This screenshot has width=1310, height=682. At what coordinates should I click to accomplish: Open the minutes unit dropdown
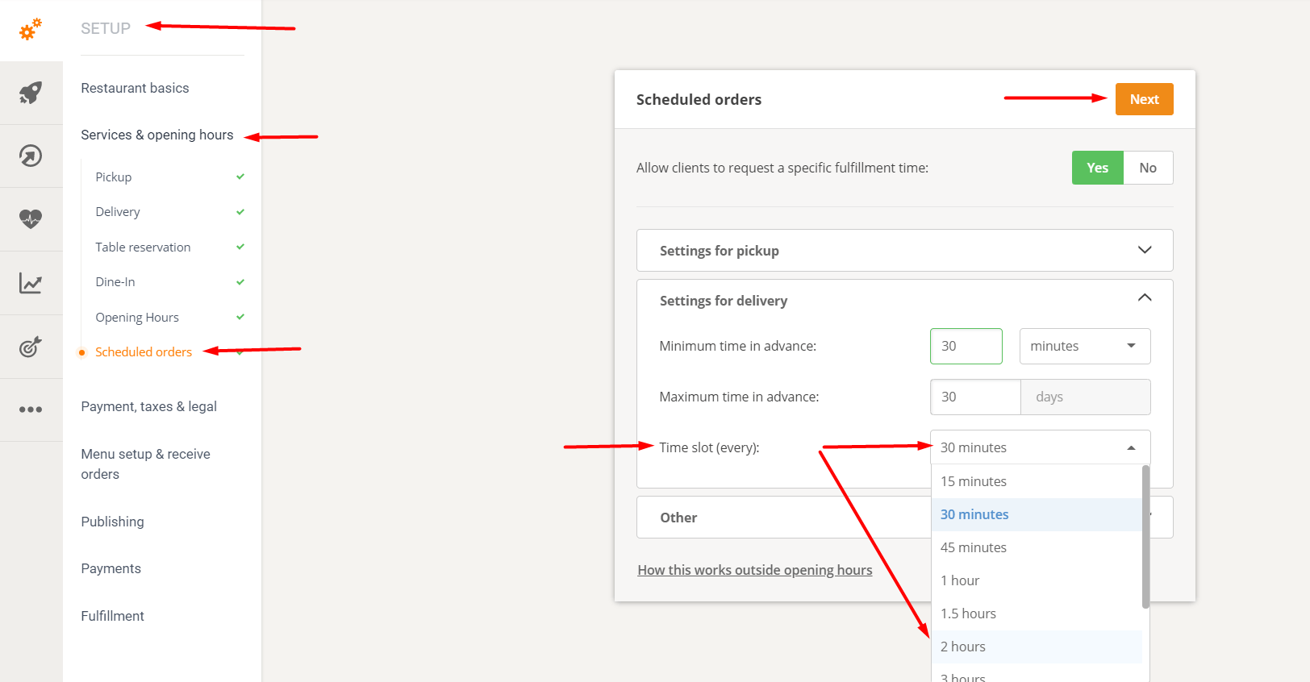coord(1084,346)
